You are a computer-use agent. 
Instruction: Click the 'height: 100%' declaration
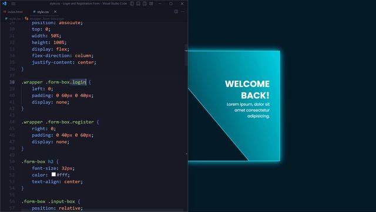49,42
